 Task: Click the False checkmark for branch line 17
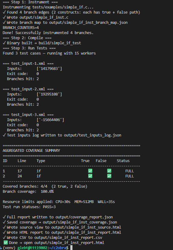(x=109, y=171)
